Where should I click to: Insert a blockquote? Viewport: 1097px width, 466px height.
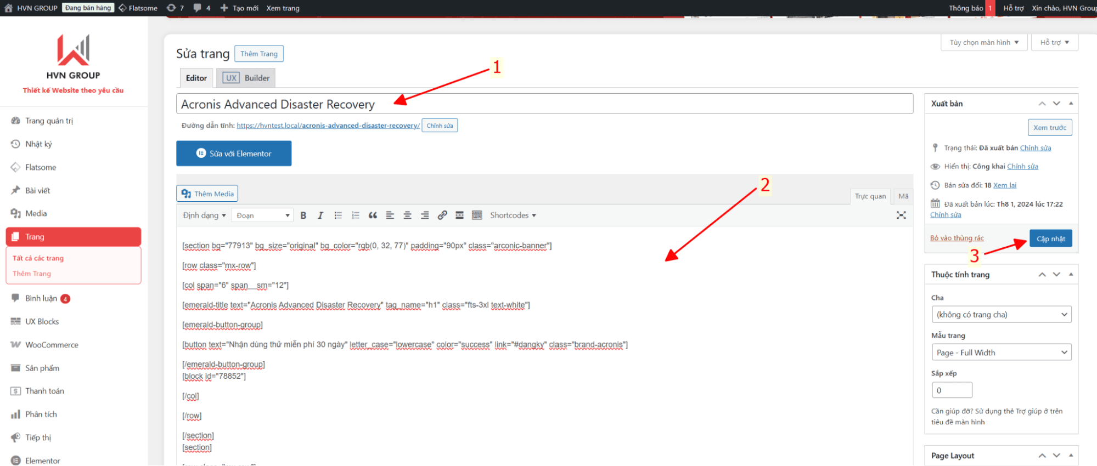[373, 215]
